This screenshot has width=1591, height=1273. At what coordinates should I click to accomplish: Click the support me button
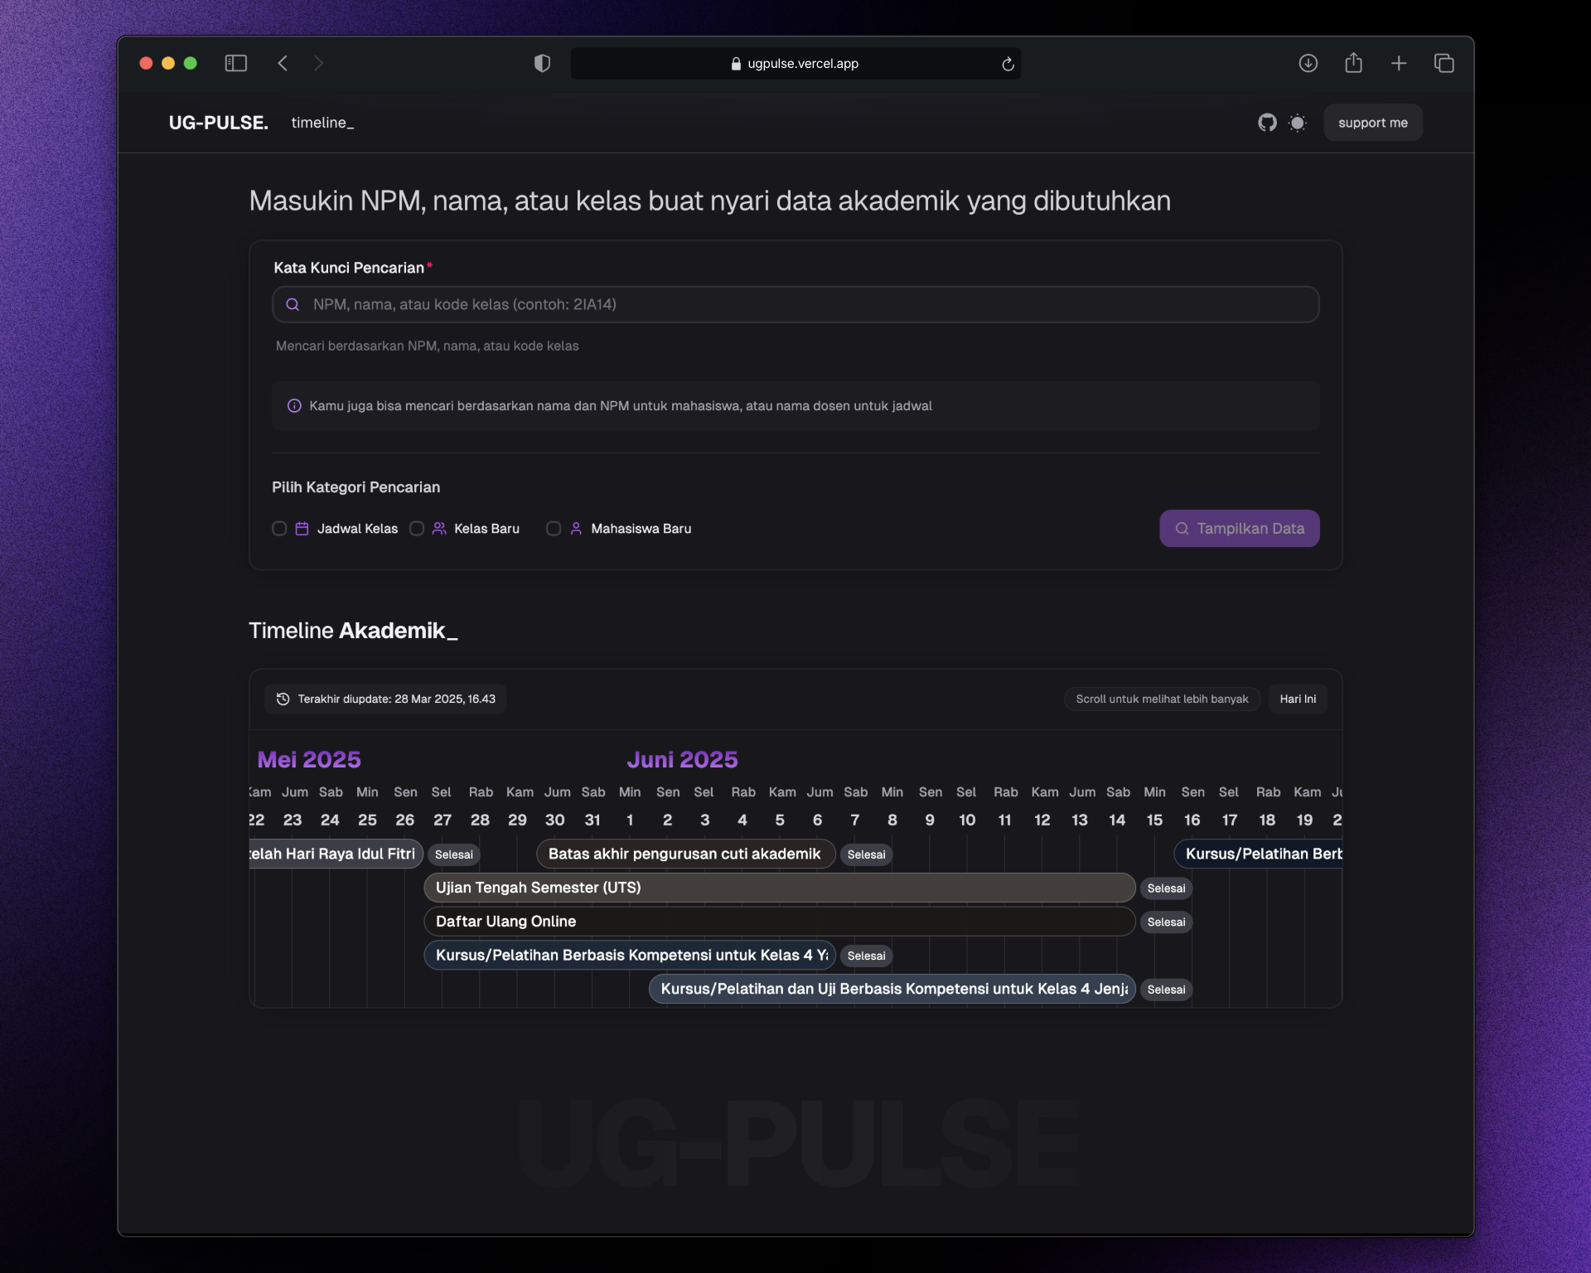(1372, 123)
